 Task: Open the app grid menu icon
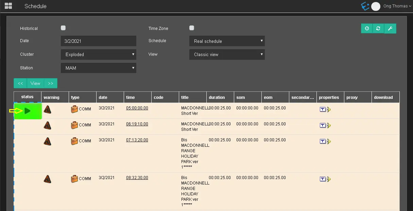click(x=8, y=6)
